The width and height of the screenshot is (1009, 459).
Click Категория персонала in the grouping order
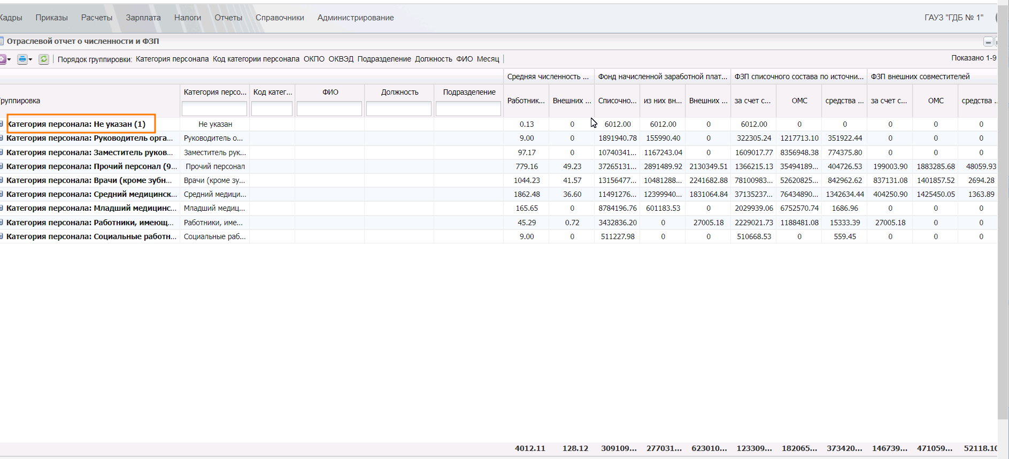[172, 59]
